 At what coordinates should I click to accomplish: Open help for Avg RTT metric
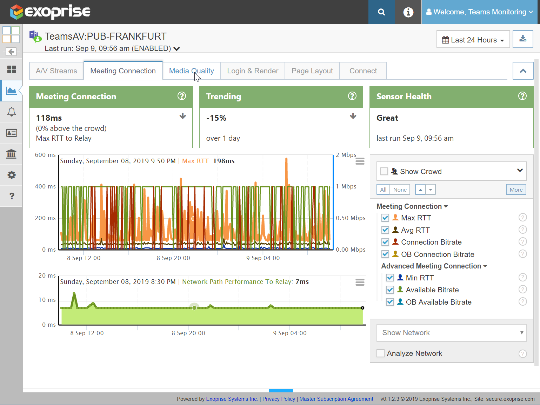[523, 230]
